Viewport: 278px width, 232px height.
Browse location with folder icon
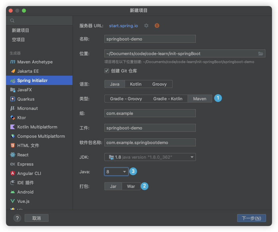point(261,54)
